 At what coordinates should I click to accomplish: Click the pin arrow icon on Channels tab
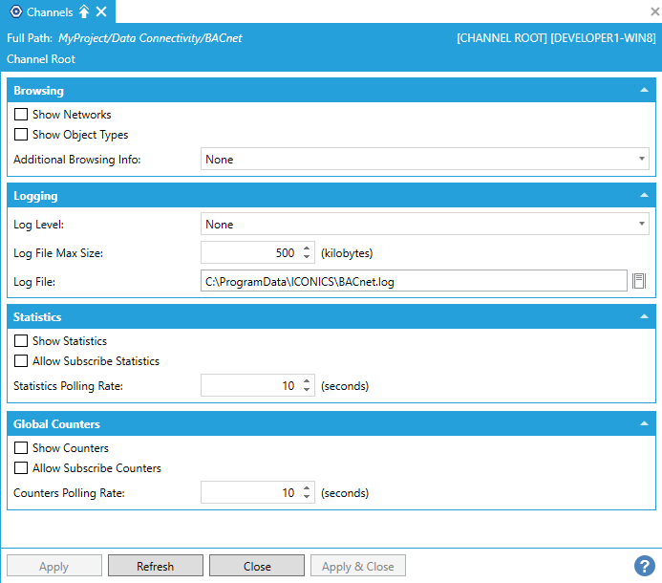coord(84,12)
